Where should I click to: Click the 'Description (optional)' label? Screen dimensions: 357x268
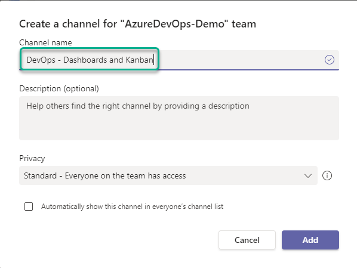(x=59, y=88)
